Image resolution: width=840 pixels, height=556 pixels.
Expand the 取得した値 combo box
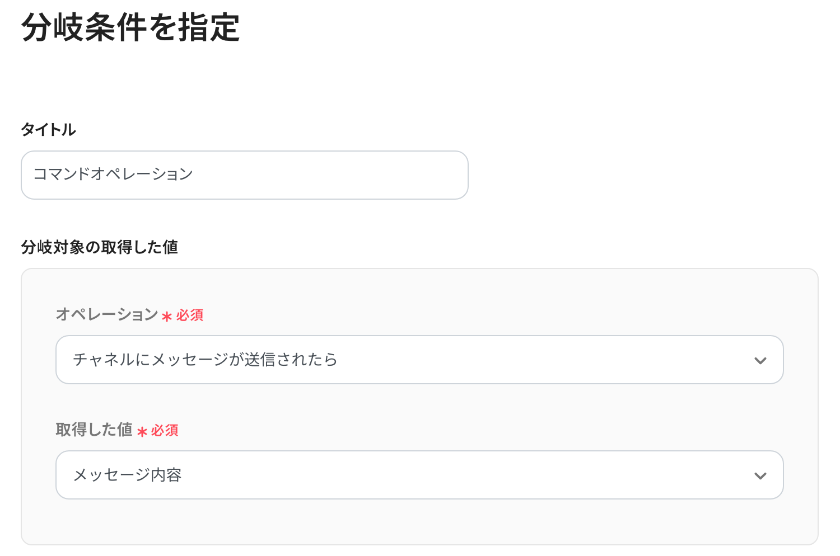(x=419, y=475)
